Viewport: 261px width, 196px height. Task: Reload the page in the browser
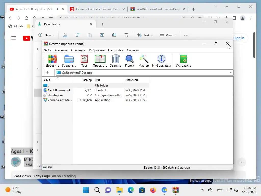[27, 18]
